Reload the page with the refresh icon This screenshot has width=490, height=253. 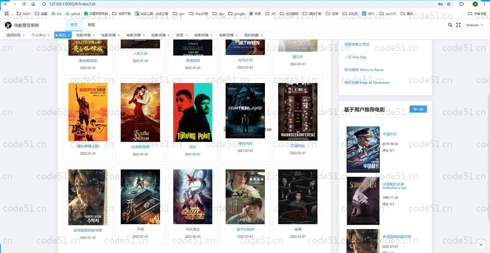click(24, 4)
